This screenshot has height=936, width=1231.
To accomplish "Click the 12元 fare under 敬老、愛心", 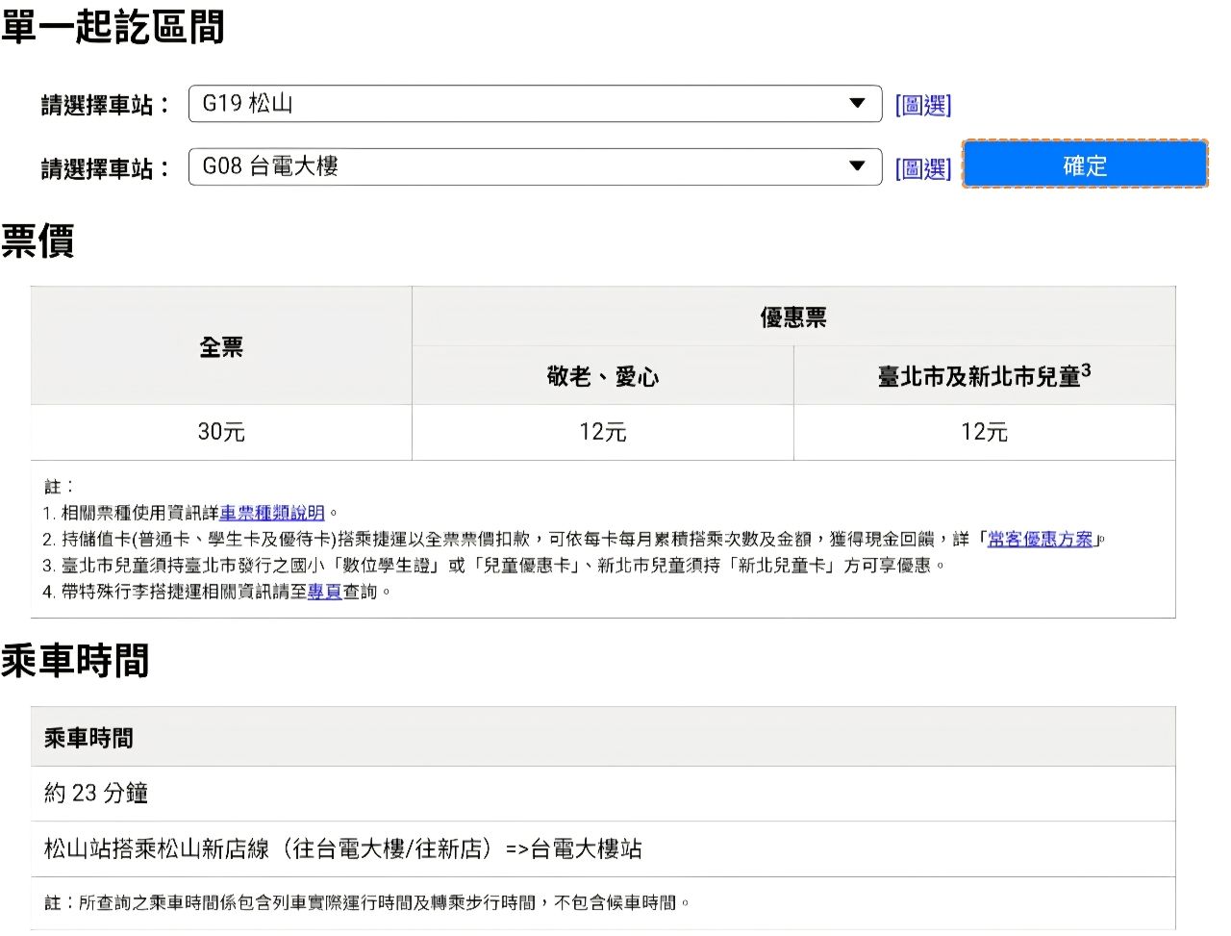I will pyautogui.click(x=602, y=432).
